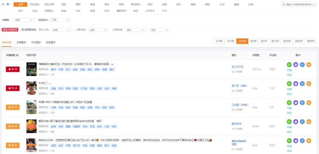The width and height of the screenshot is (319, 154).
Task: Select the 近7天 time range
Action: [264, 41]
